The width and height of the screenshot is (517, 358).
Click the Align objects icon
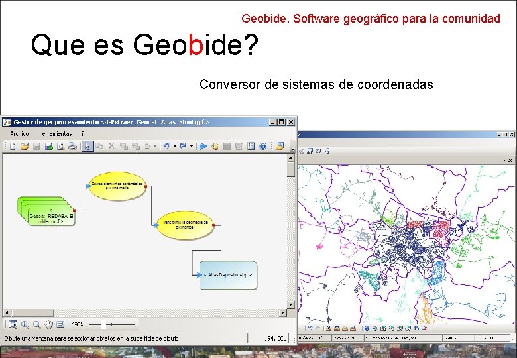pos(147,146)
